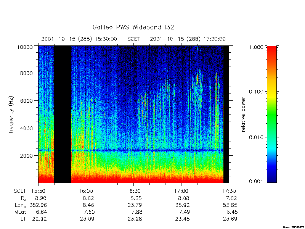
Task: Click the "16:30" time axis label
Action: tap(134, 191)
